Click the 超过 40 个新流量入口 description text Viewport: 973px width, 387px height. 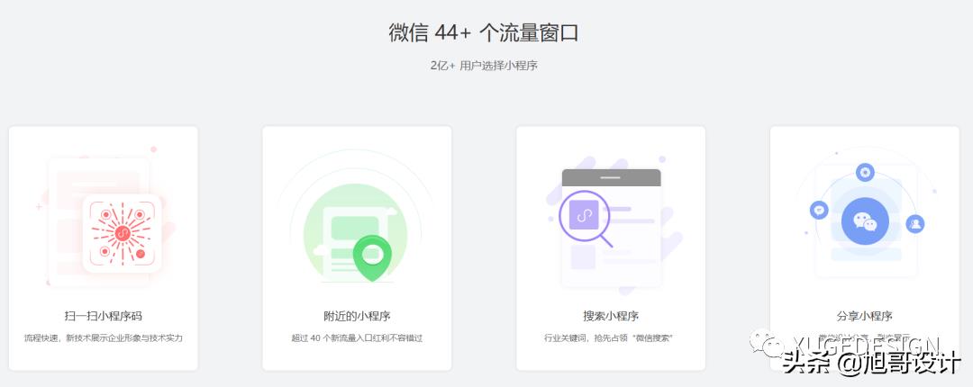coord(358,338)
